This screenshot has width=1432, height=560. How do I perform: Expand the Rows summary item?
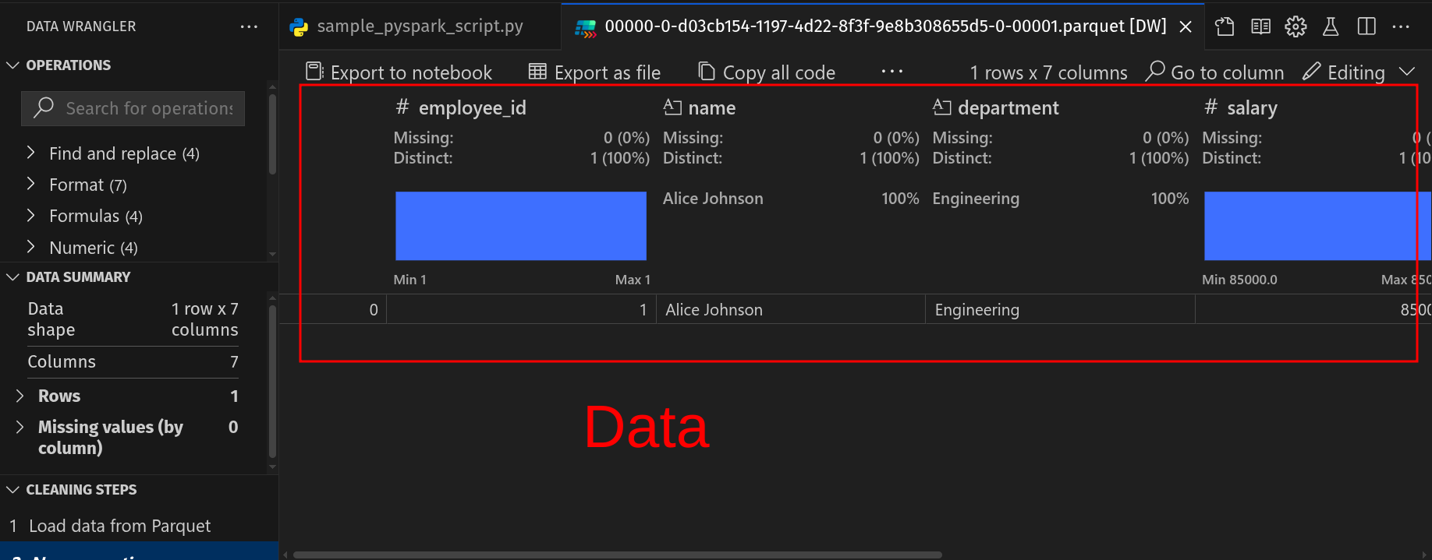point(20,396)
